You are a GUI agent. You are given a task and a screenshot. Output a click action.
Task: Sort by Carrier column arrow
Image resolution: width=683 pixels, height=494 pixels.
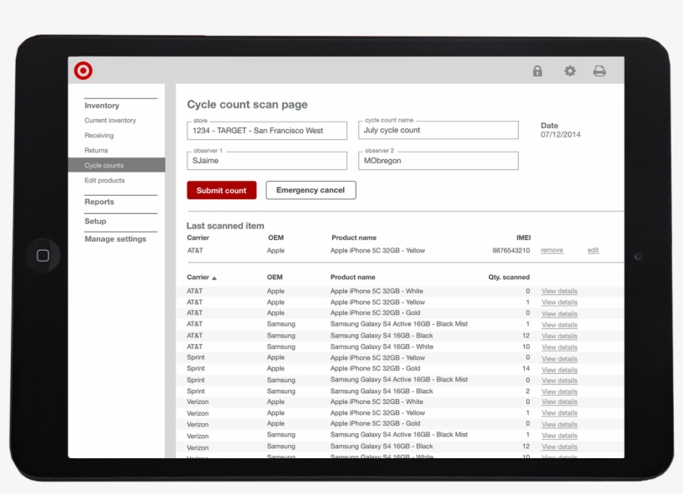(x=214, y=277)
